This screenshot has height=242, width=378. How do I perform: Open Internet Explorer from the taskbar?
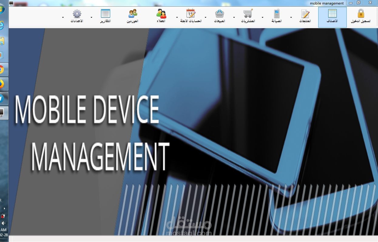tap(2, 25)
